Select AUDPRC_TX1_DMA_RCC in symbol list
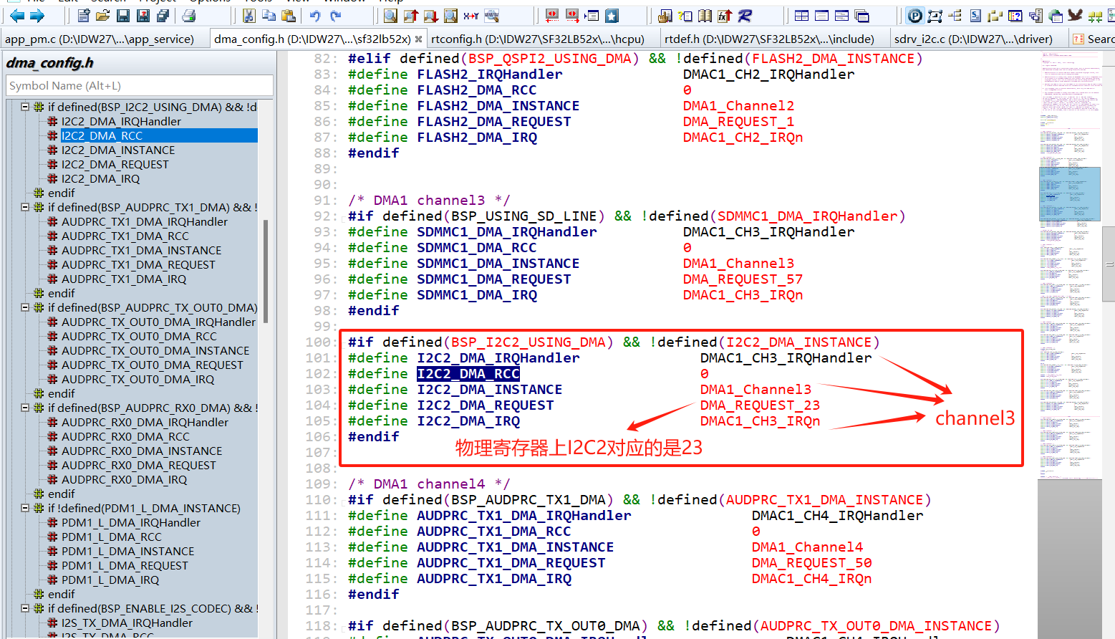Viewport: 1115px width, 639px height. coord(125,236)
